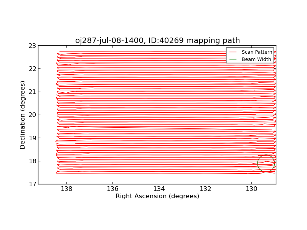Click the y-axis tick label 18

click(33, 161)
